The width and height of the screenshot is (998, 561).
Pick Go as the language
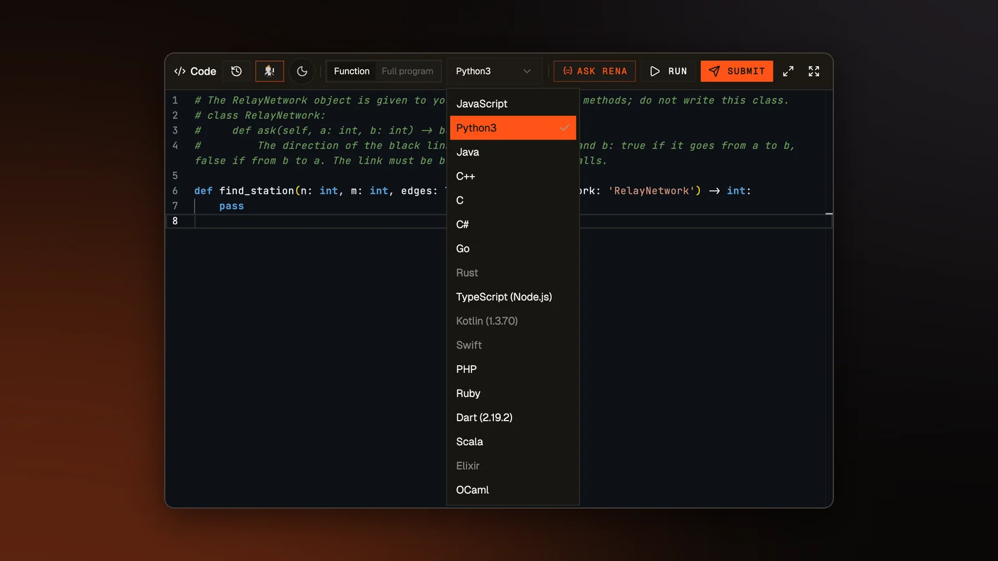(x=513, y=249)
